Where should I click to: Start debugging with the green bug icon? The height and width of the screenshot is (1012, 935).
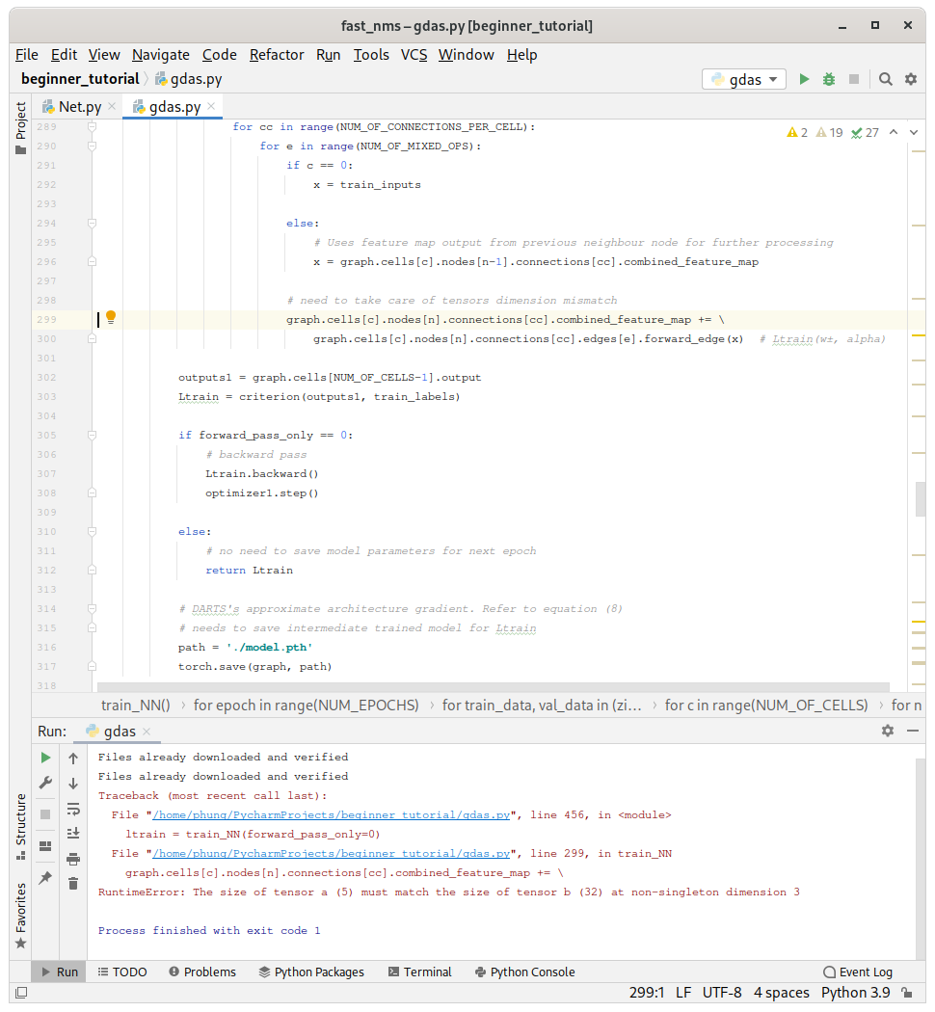coord(829,80)
